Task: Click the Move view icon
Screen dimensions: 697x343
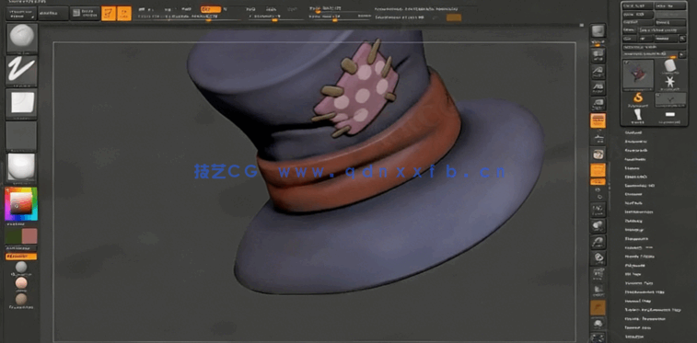Action: coord(598,225)
